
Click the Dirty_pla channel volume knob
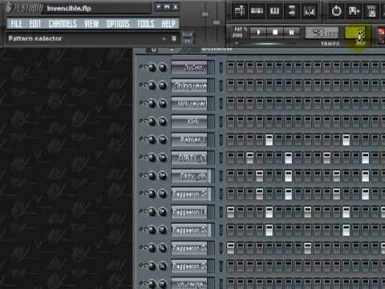point(163,176)
